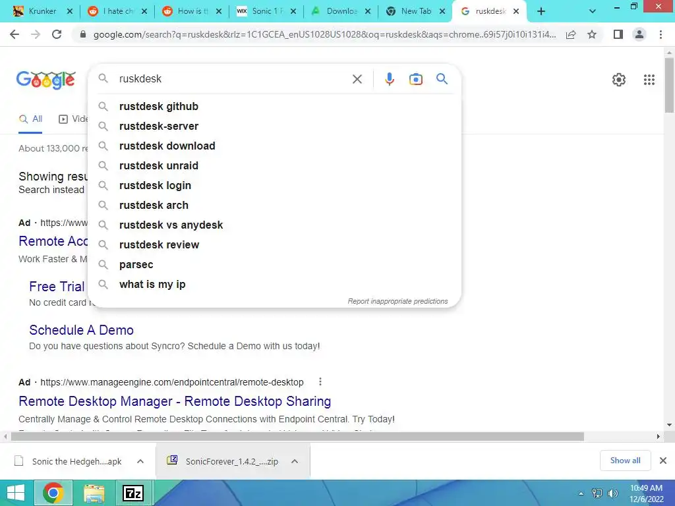Open tab search chevron

[x=593, y=12]
